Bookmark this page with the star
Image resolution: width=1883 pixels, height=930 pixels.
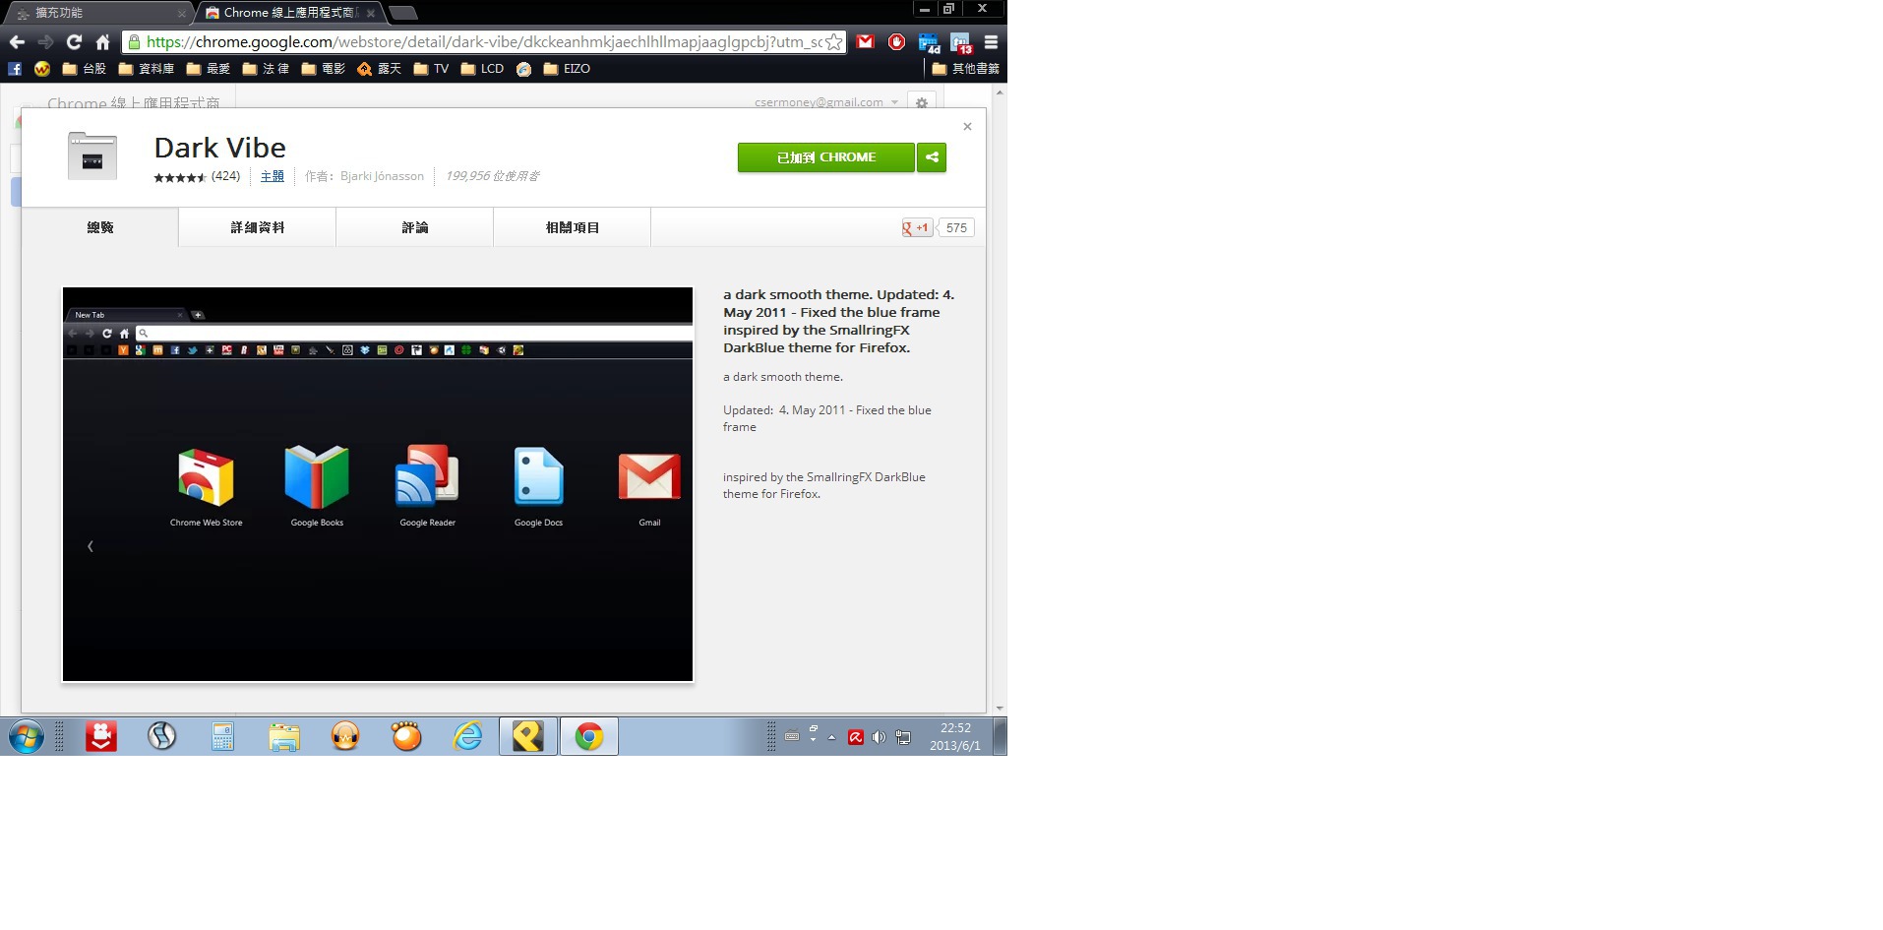(833, 42)
